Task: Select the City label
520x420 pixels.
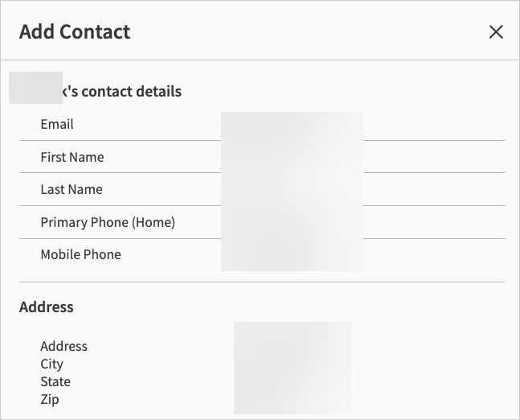Action: tap(52, 364)
